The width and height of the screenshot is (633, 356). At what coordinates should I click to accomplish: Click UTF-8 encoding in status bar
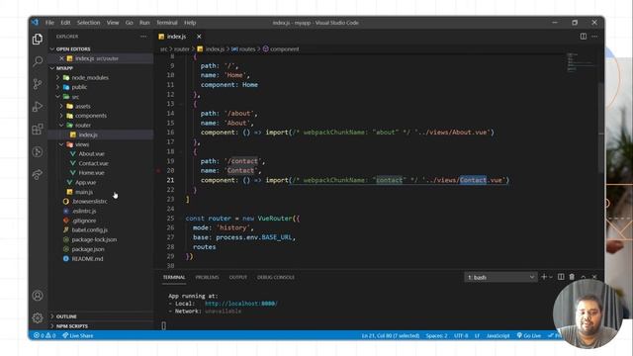[461, 335]
